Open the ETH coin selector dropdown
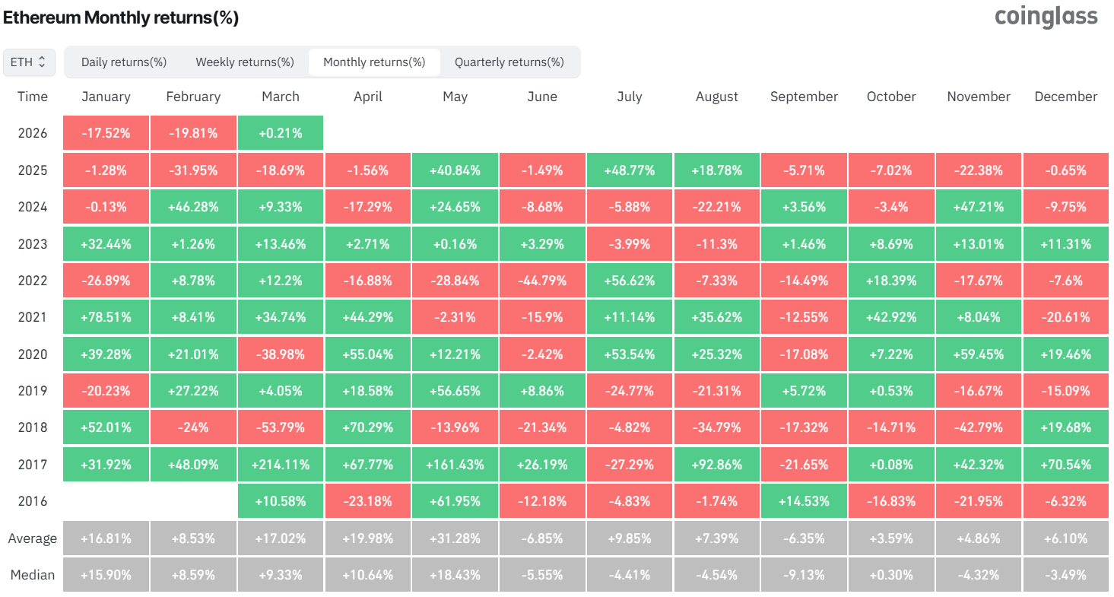The height and width of the screenshot is (597, 1114). 29,62
